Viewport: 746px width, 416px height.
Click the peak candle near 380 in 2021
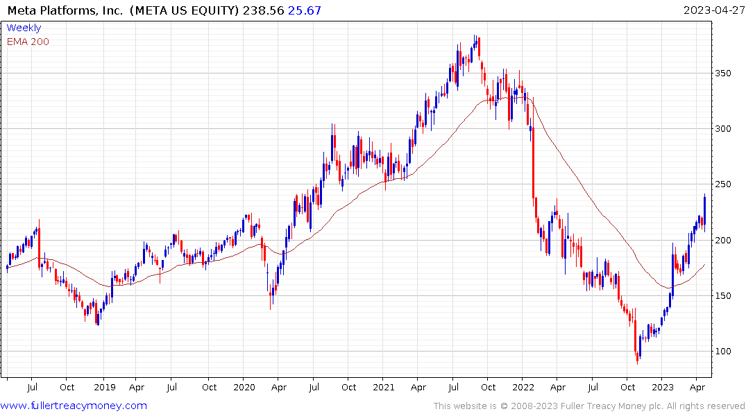[x=476, y=42]
